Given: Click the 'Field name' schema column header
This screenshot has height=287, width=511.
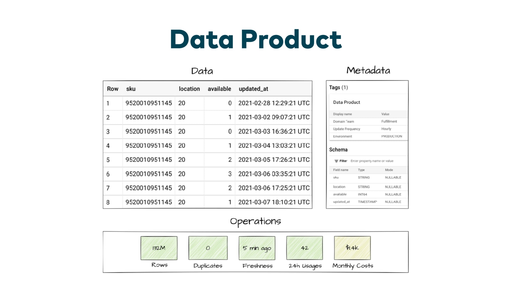Looking at the screenshot, I should (x=341, y=170).
